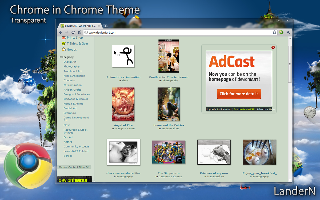Viewport: 320px width, 200px height.
Task: Open the Traditional Art sidebar category
Action: (73, 71)
